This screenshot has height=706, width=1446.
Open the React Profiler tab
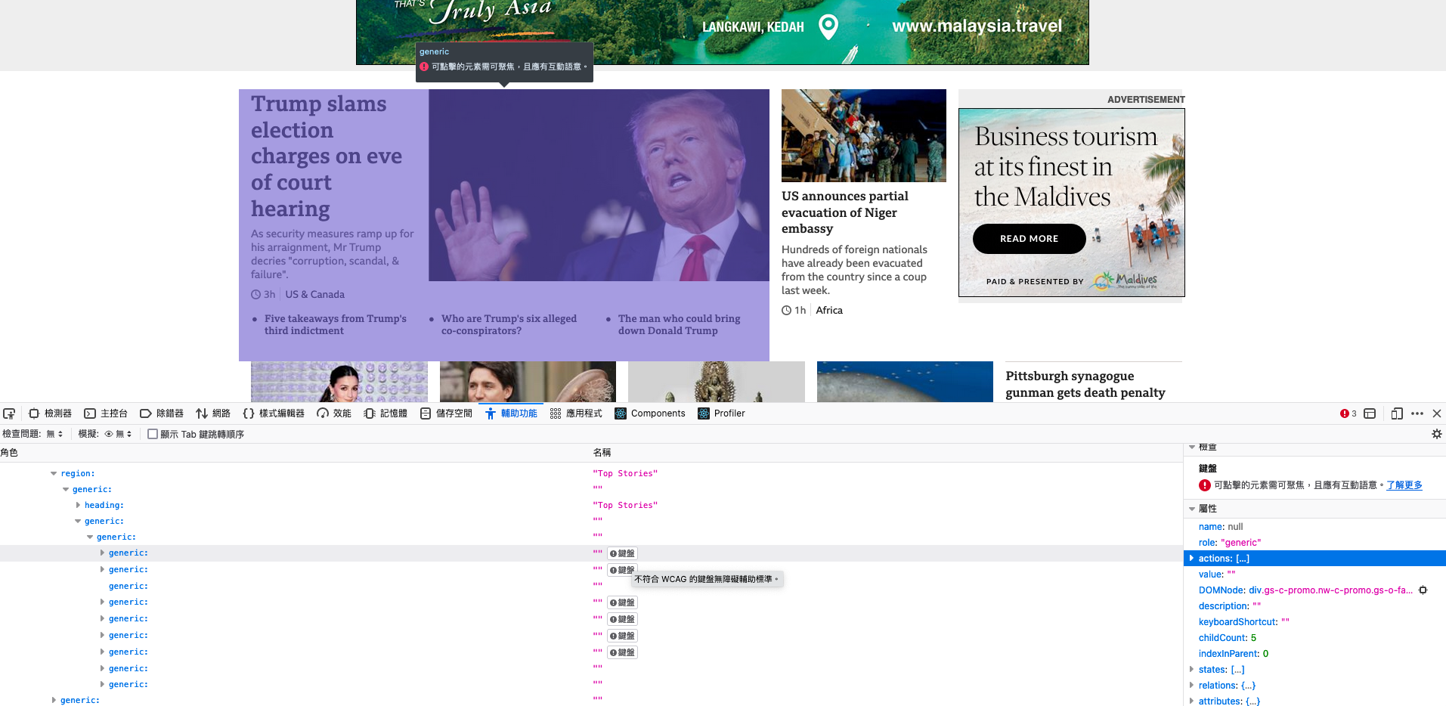[722, 413]
